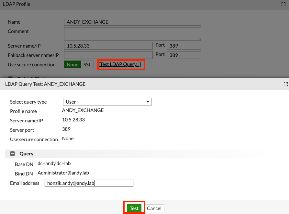Click the Server port value 389 in the dialog
The width and height of the screenshot is (289, 214).
point(66,129)
